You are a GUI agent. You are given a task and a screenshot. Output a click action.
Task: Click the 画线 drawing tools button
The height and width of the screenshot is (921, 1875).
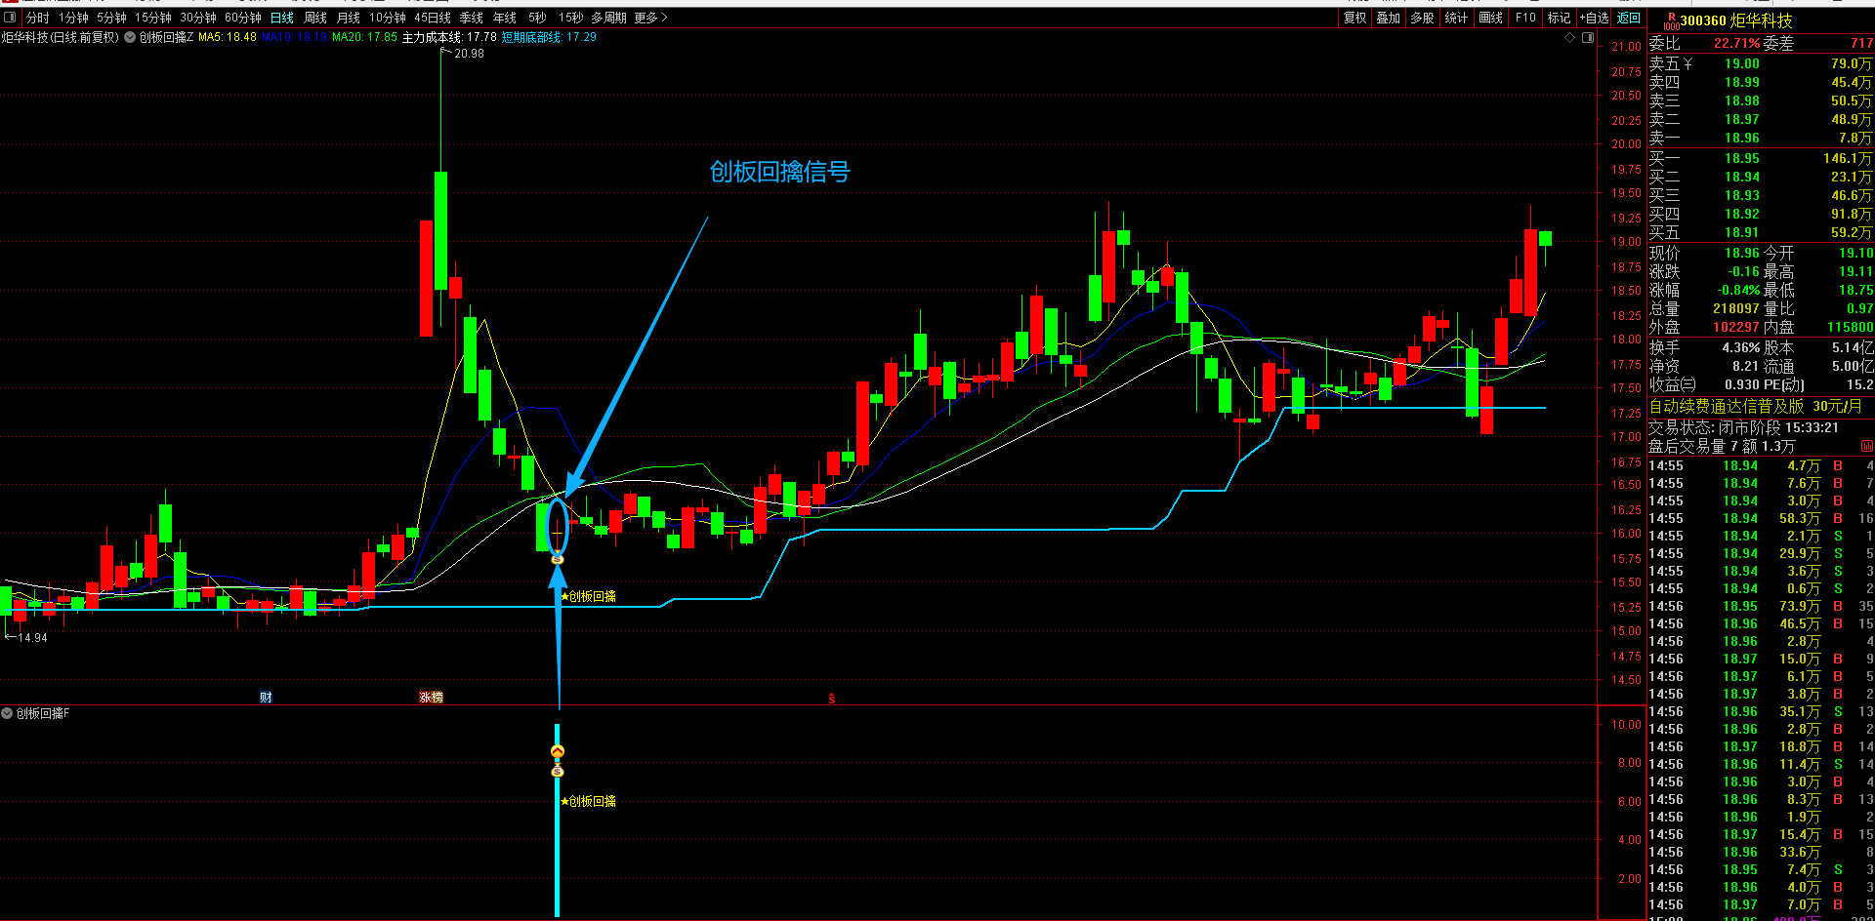[1491, 18]
